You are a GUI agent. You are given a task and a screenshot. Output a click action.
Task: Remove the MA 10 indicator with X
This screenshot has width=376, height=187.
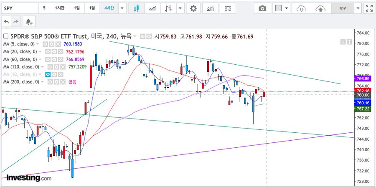[61, 74]
